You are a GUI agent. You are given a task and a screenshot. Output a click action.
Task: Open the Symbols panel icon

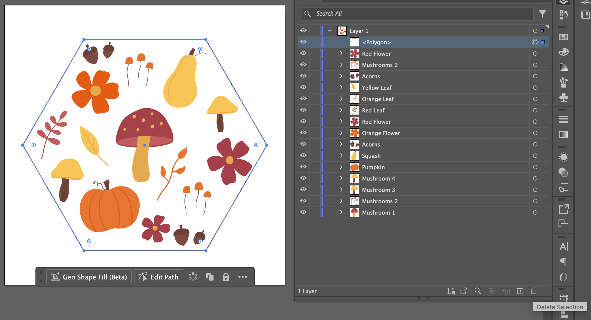click(x=563, y=97)
